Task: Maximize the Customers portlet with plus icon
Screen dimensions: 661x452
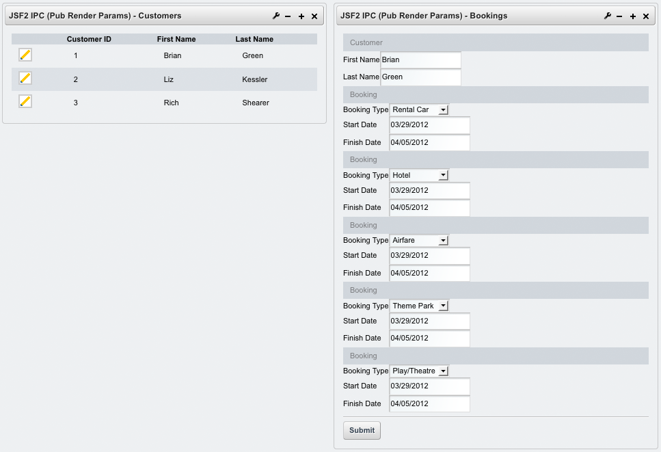Action: click(x=301, y=16)
